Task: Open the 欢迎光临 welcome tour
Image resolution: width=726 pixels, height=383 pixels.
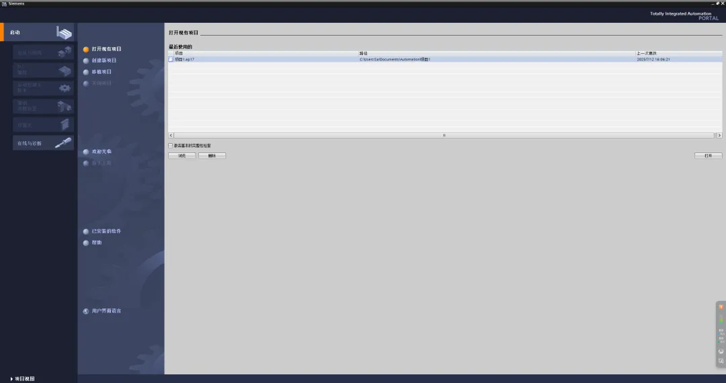Action: (x=97, y=152)
